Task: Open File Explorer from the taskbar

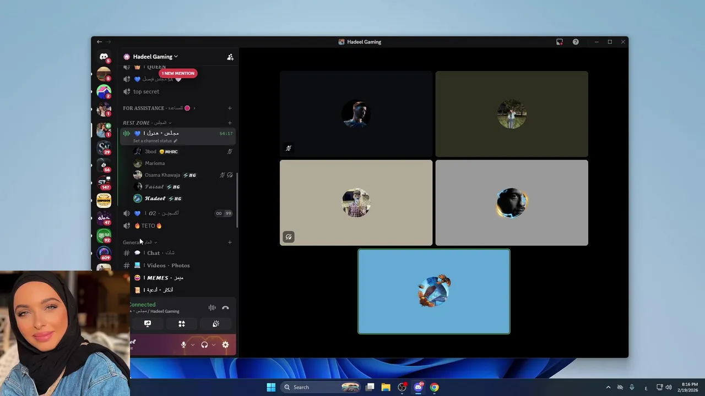Action: 386,387
